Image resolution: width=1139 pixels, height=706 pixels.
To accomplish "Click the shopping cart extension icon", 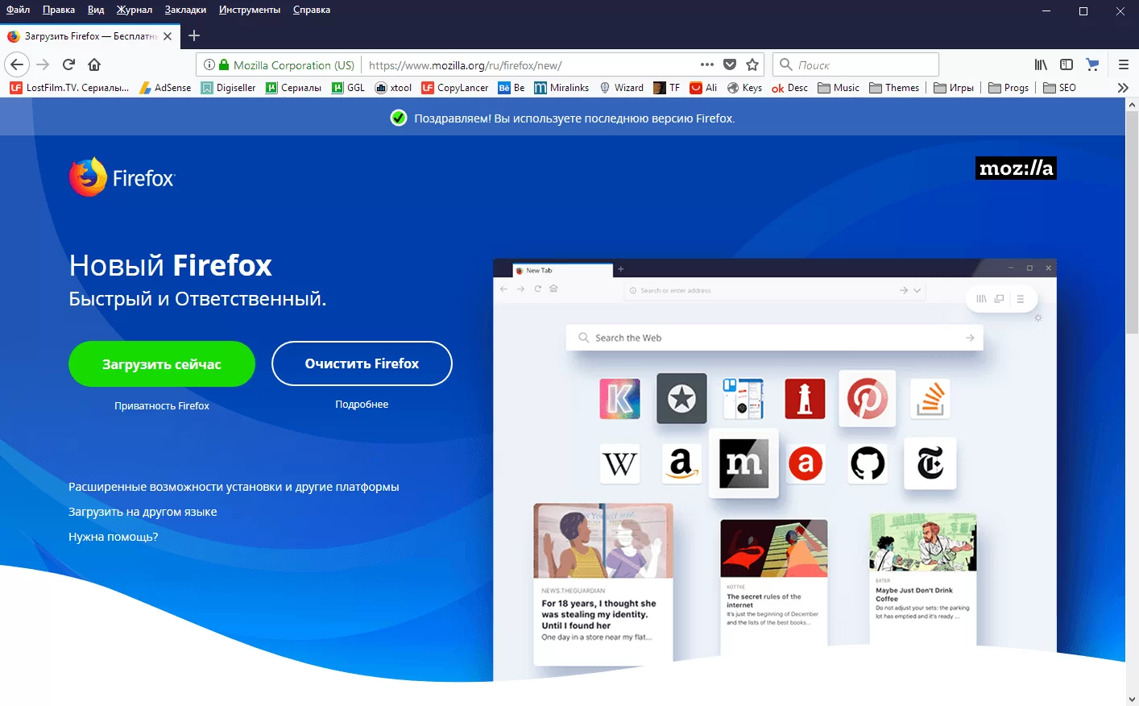I will tap(1092, 64).
